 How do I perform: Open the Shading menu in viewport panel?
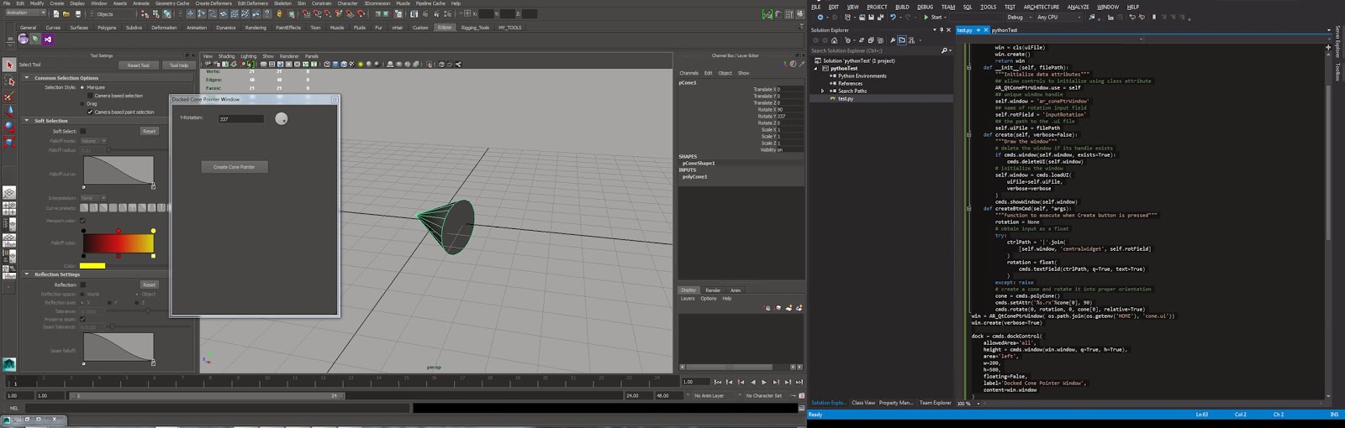[x=227, y=56]
